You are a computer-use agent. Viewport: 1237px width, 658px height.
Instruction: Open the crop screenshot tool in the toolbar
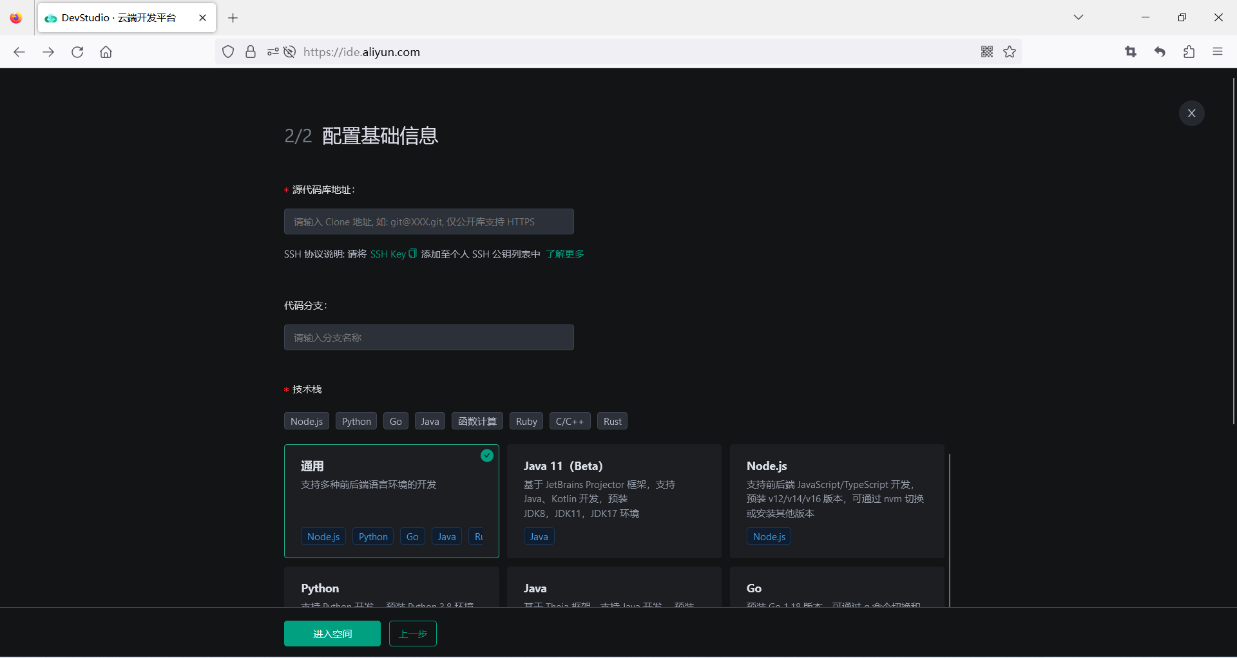[x=1131, y=52]
